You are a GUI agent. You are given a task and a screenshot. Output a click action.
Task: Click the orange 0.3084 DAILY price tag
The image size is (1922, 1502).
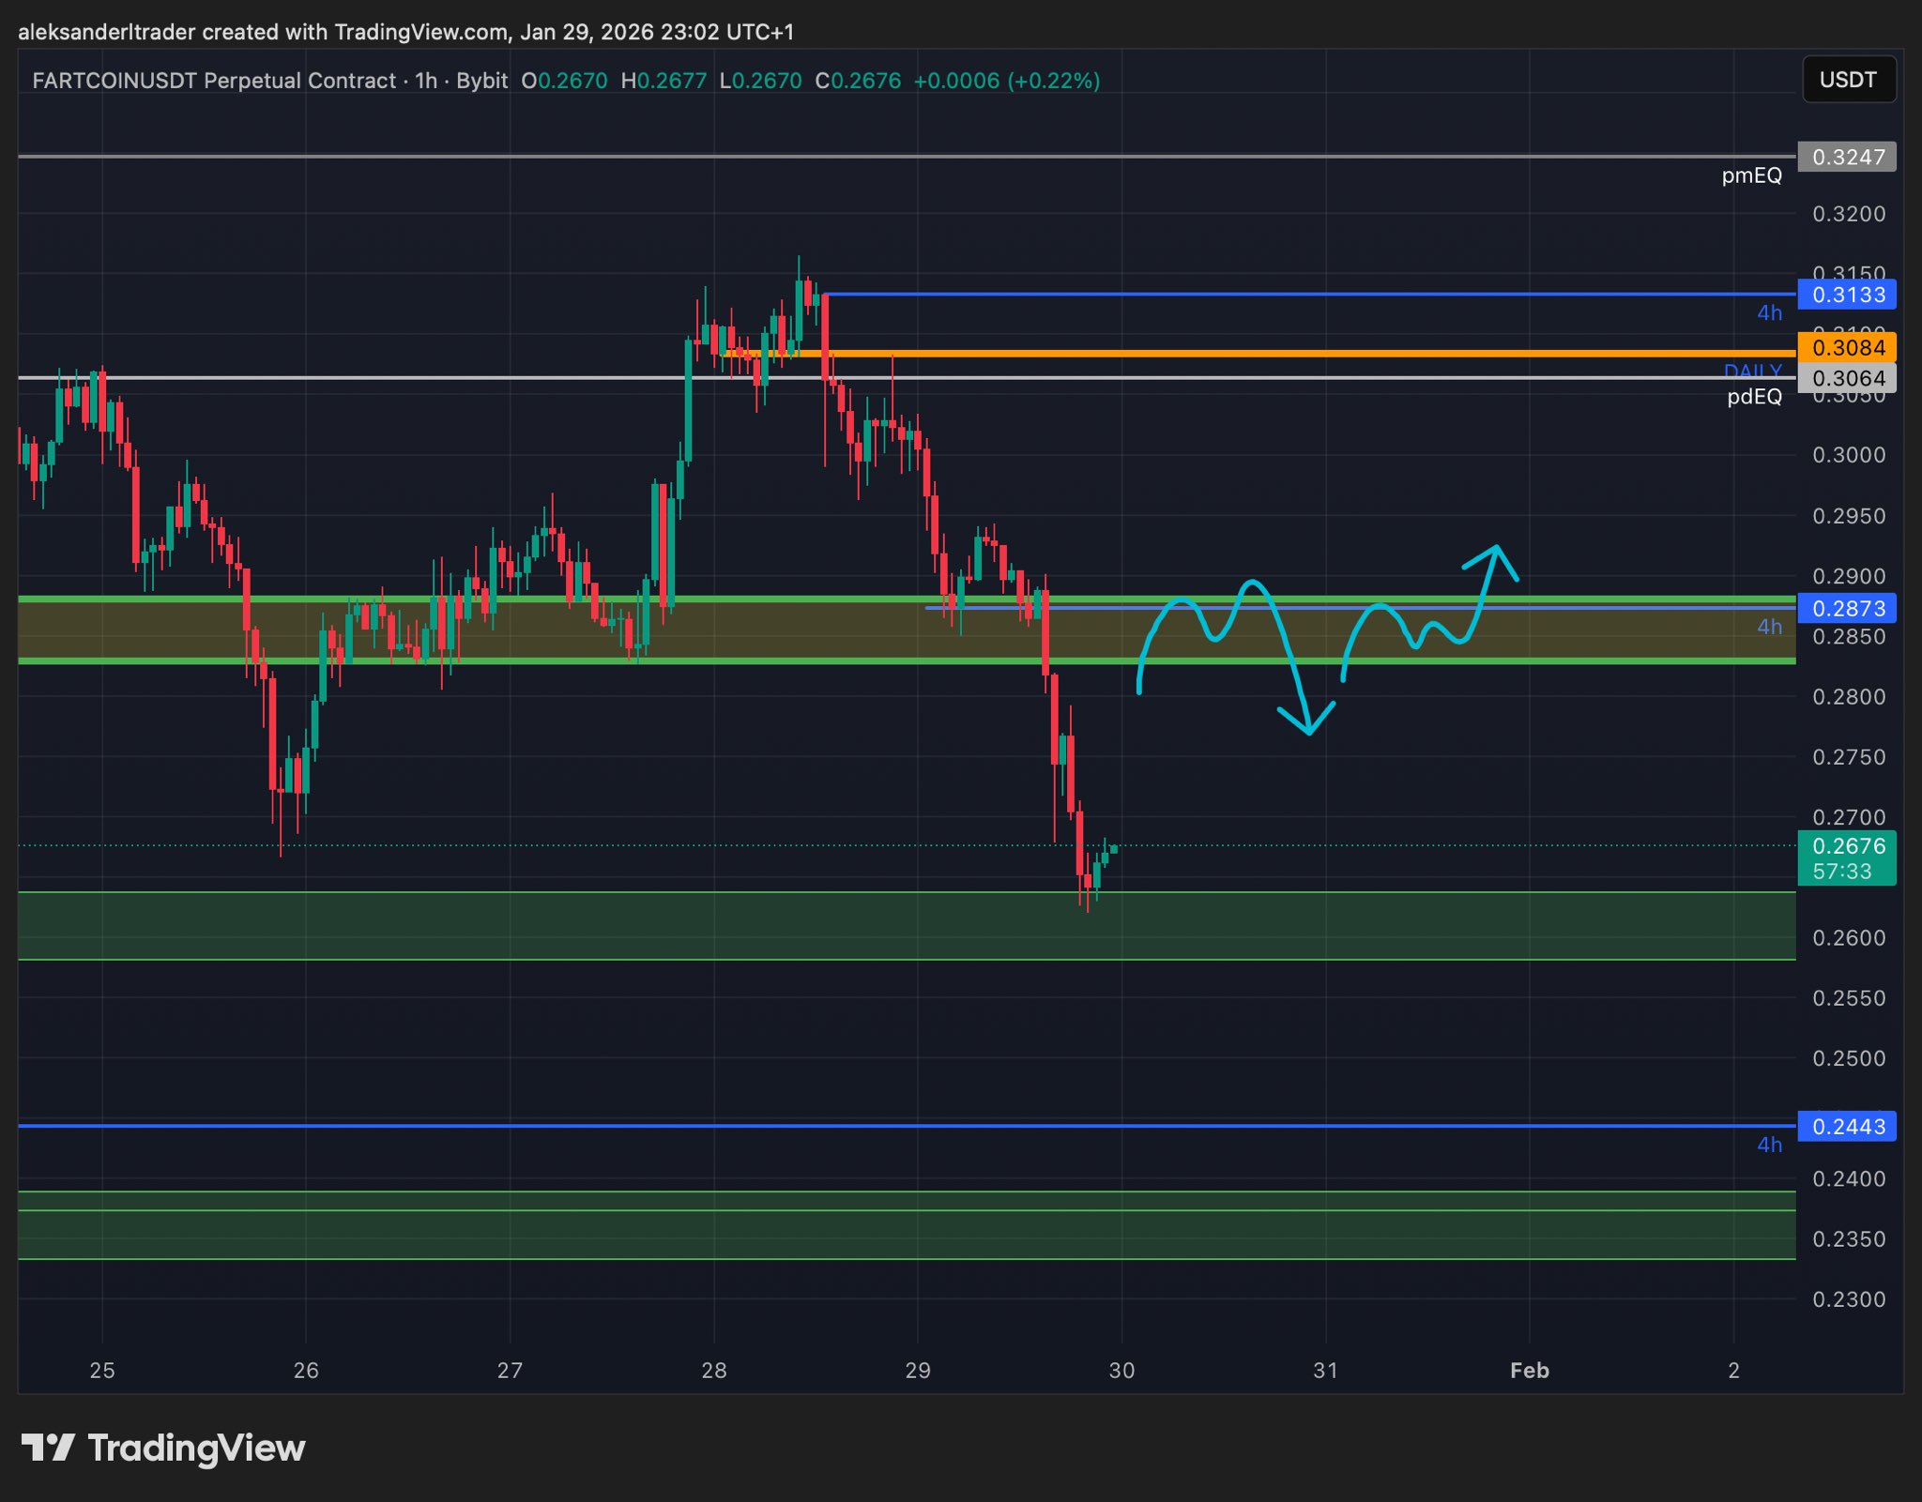pos(1847,348)
